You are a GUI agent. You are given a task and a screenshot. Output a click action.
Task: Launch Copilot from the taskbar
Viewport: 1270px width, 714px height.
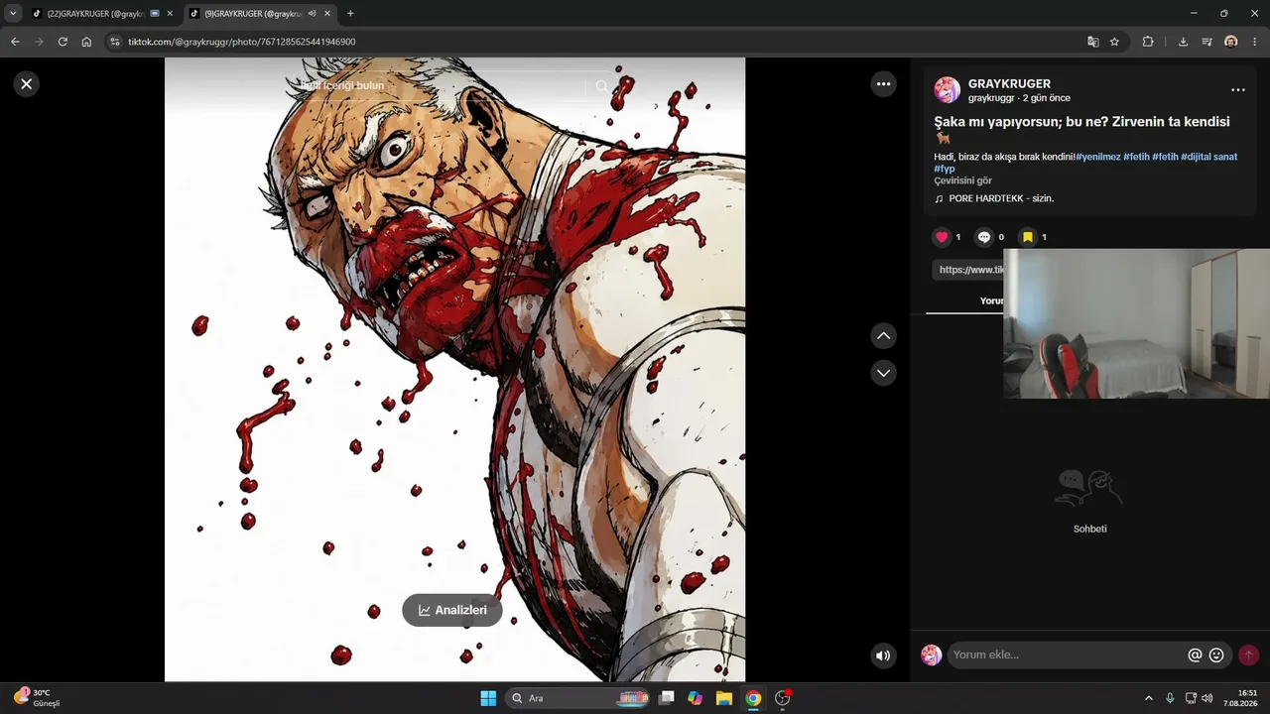click(x=696, y=698)
